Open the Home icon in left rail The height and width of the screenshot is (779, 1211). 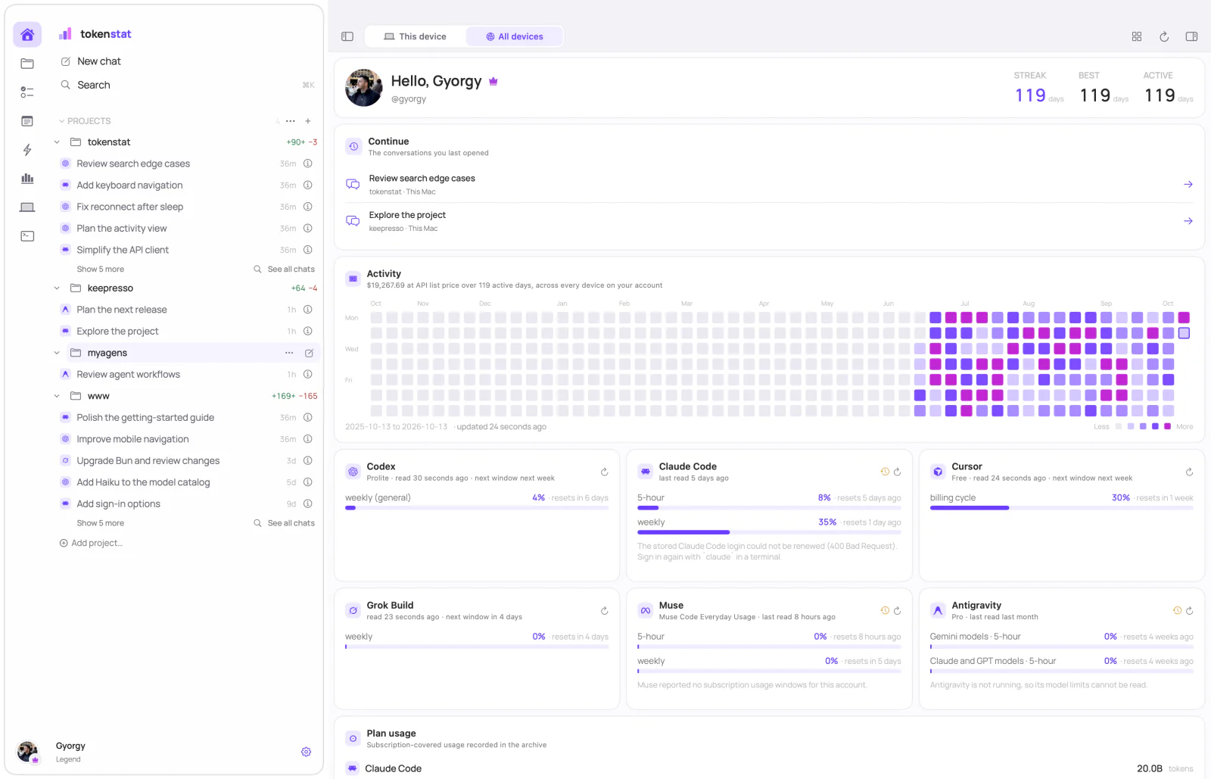[x=27, y=35]
